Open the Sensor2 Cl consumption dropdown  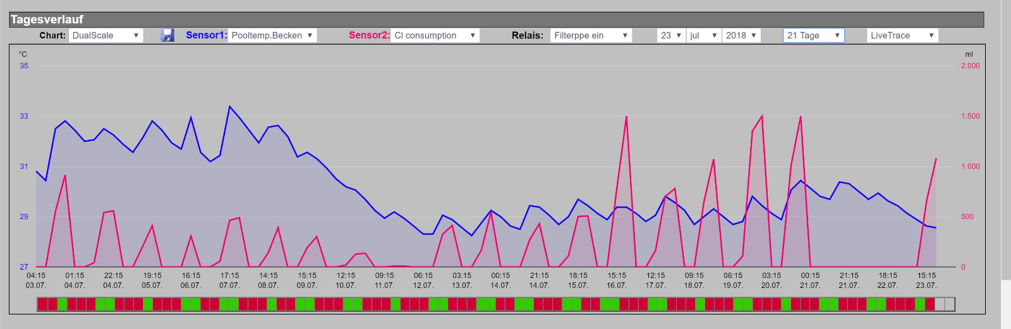(435, 35)
